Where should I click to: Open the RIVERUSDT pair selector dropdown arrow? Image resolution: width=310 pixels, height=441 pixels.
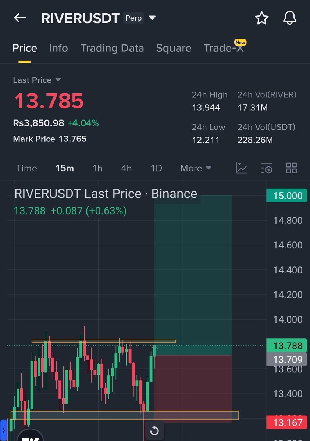(152, 18)
